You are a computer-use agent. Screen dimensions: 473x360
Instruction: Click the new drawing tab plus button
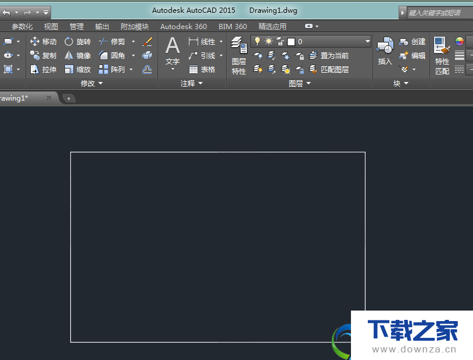coord(69,98)
